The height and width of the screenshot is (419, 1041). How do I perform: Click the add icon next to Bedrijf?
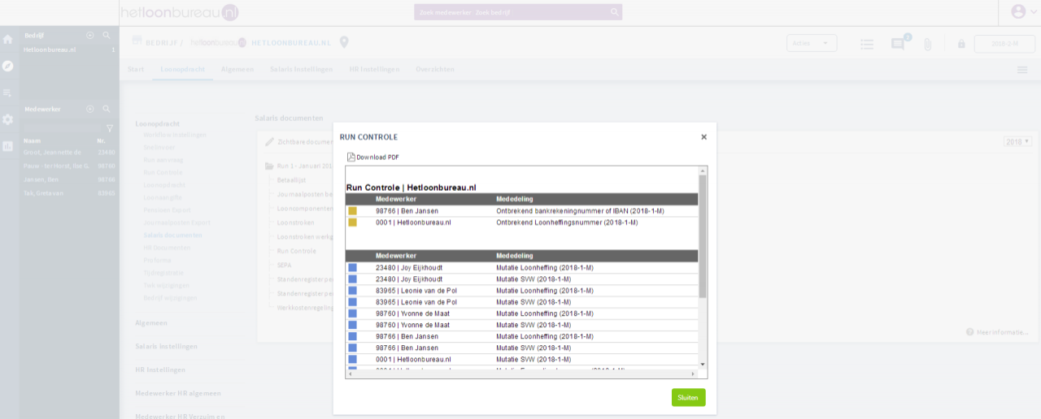(90, 36)
